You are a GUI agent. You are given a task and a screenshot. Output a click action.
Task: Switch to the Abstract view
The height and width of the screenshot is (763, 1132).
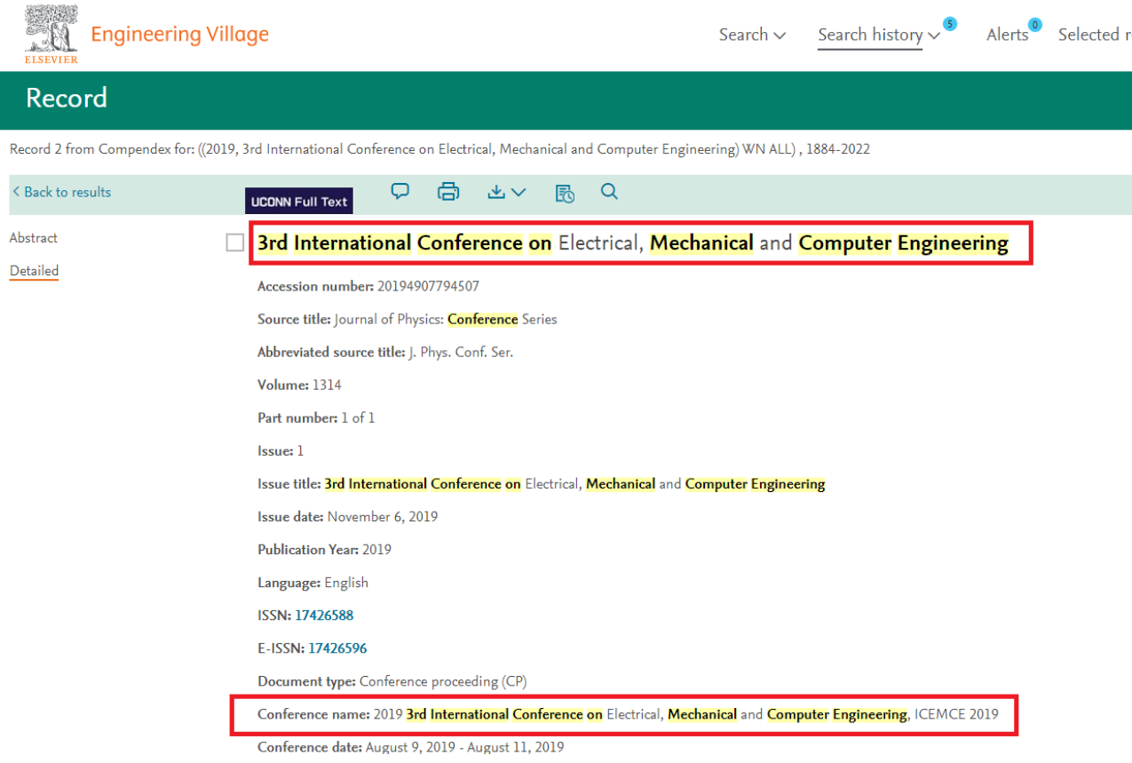coord(34,238)
